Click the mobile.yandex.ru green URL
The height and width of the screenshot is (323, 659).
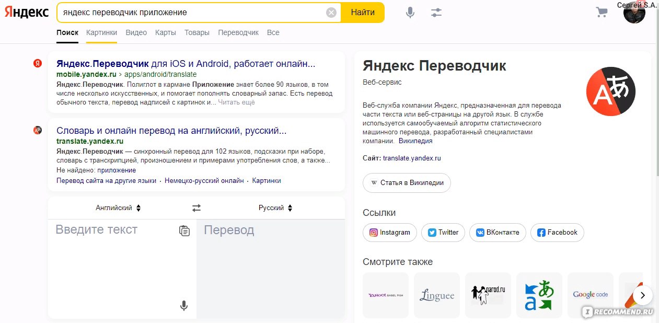coord(86,74)
